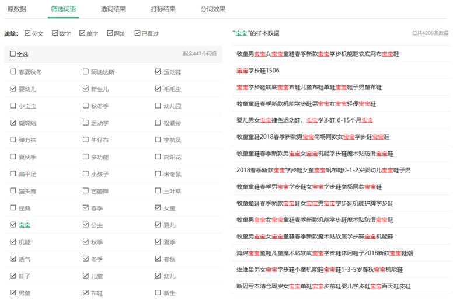This screenshot has height=299, width=453.
Task: Uncheck the 透气 word checkbox
Action: 13,259
